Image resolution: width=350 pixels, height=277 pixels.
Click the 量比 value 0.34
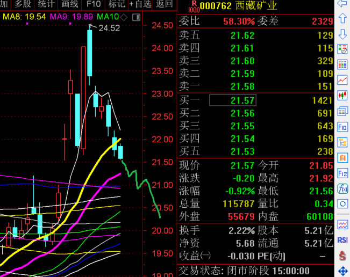coord(324,203)
